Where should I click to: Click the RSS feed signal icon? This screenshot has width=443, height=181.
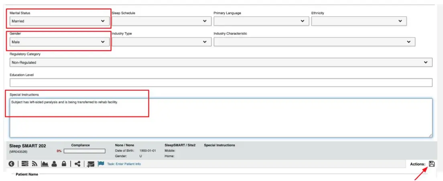35,164
